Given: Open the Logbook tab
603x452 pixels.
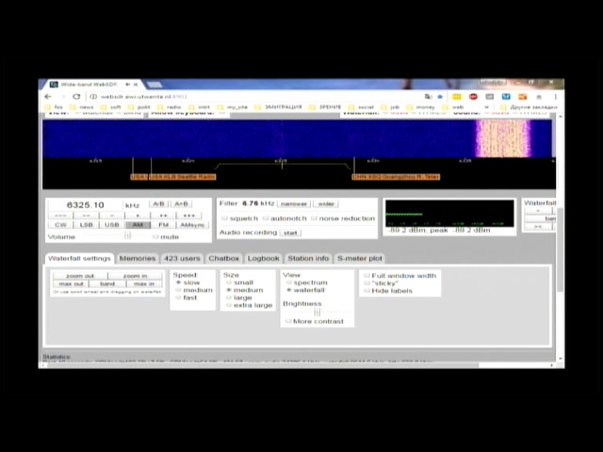Looking at the screenshot, I should pyautogui.click(x=264, y=259).
